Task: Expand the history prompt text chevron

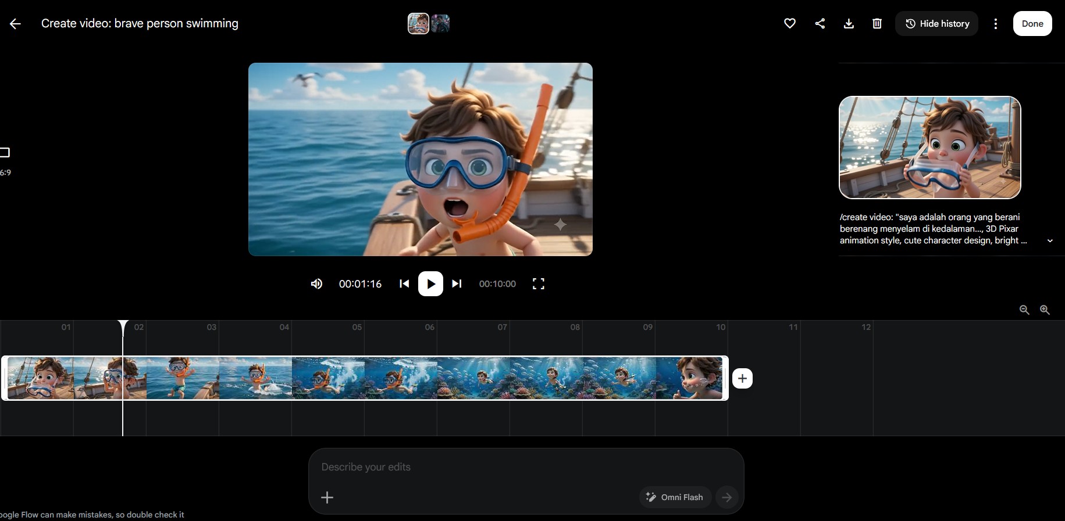Action: tap(1050, 240)
